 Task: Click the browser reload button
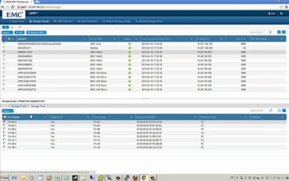tap(13, 7)
